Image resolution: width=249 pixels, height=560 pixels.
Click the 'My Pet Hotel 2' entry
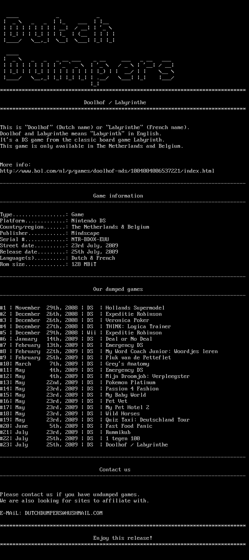coord(128,408)
